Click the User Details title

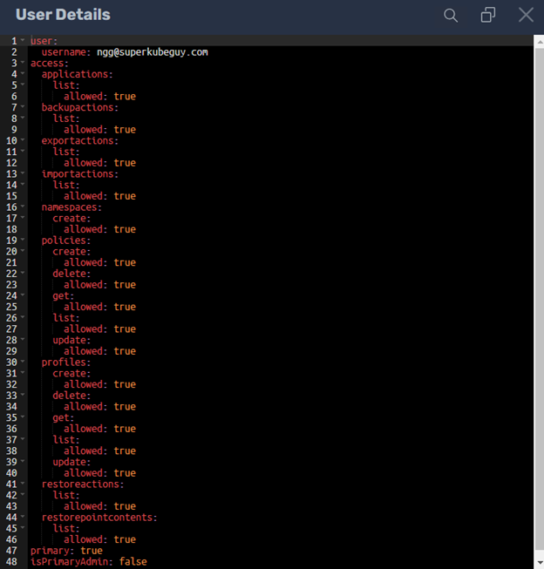tap(63, 15)
